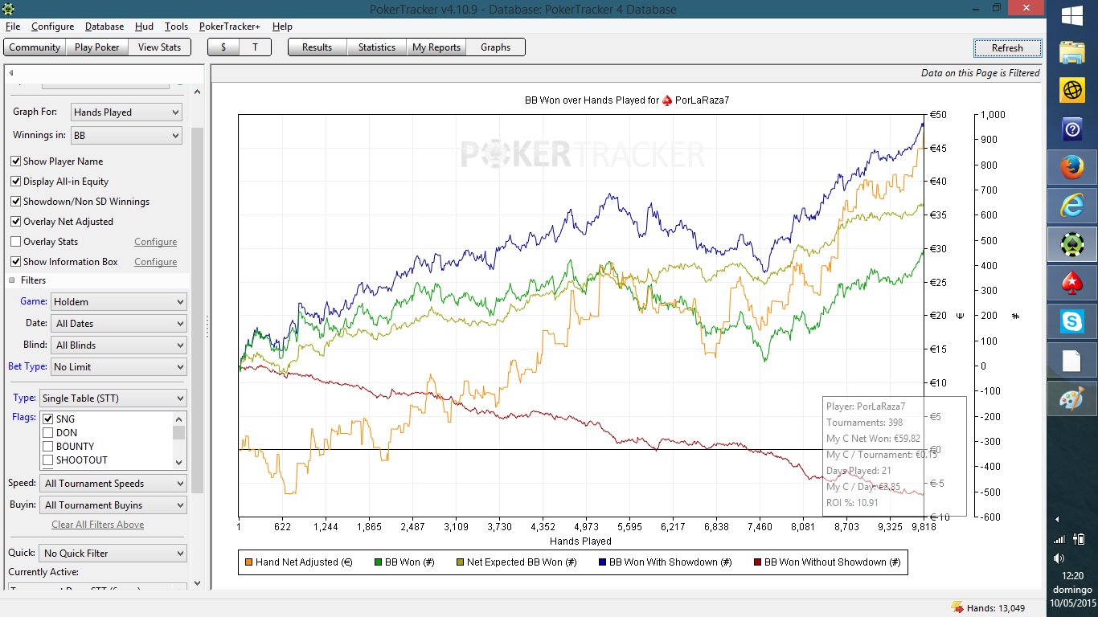Open the Tools menu

pyautogui.click(x=176, y=27)
